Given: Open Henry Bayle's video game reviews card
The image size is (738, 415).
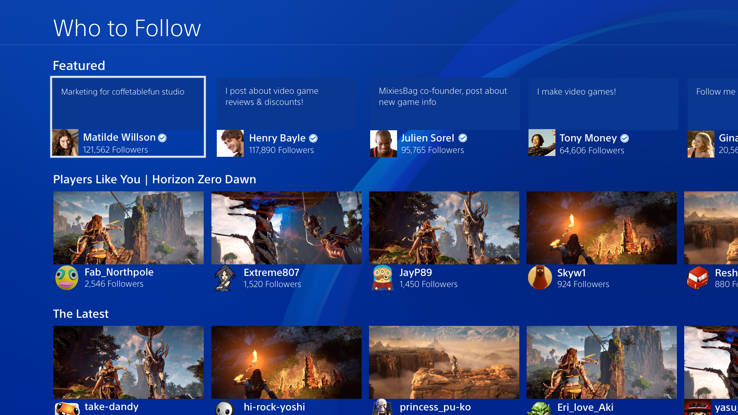Looking at the screenshot, I should pos(286,104).
